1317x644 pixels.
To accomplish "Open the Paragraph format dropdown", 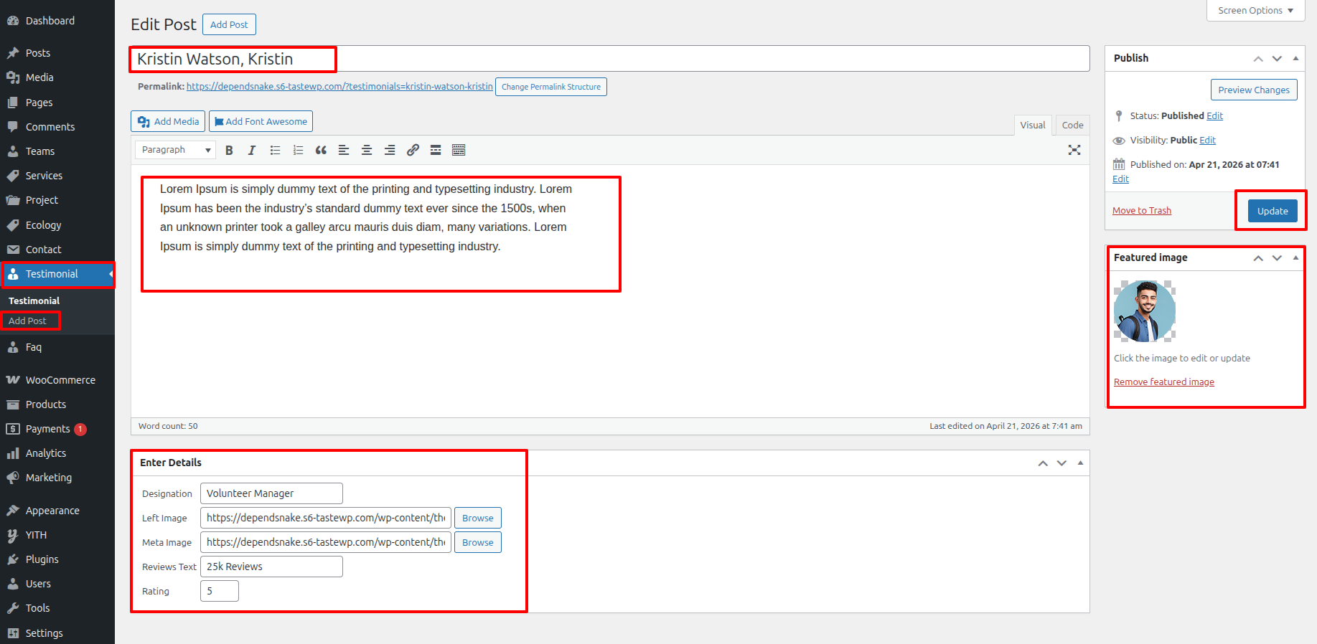I will (x=176, y=150).
